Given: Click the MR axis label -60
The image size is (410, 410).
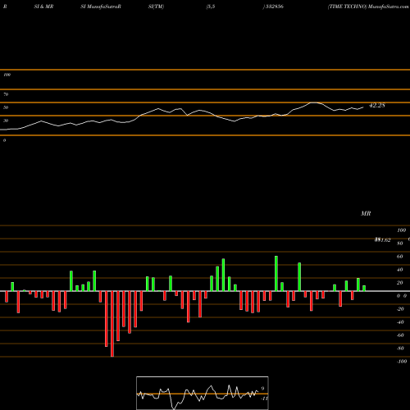Looking at the screenshot, I should click(x=400, y=335).
